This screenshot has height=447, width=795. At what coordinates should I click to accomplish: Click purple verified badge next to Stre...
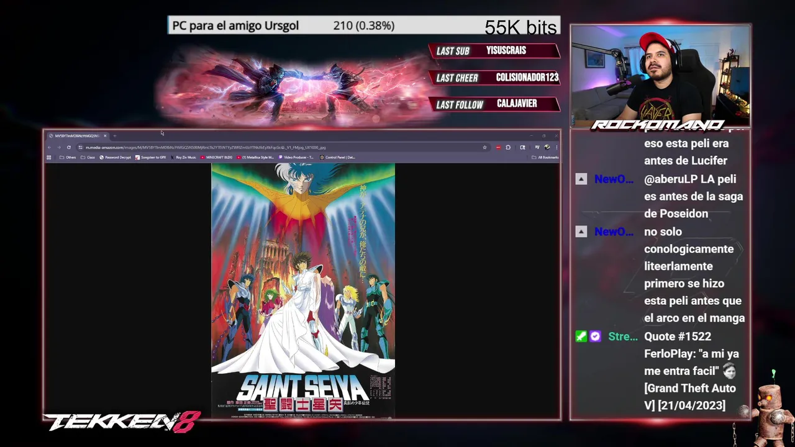click(x=595, y=336)
